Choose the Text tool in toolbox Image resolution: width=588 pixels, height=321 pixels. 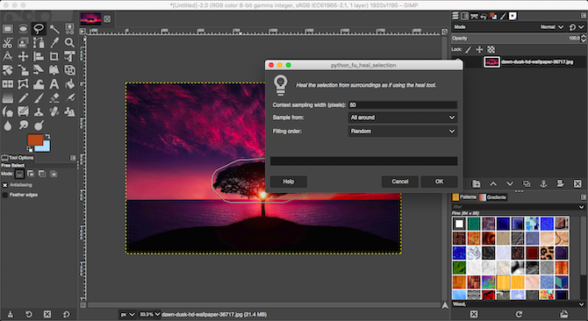click(54, 84)
